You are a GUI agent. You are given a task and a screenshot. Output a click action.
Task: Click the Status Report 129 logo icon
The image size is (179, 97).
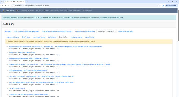[x=3, y=10]
